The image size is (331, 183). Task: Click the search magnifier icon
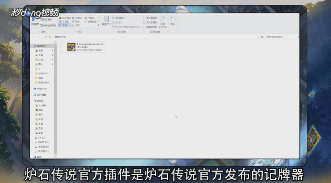tap(298, 37)
